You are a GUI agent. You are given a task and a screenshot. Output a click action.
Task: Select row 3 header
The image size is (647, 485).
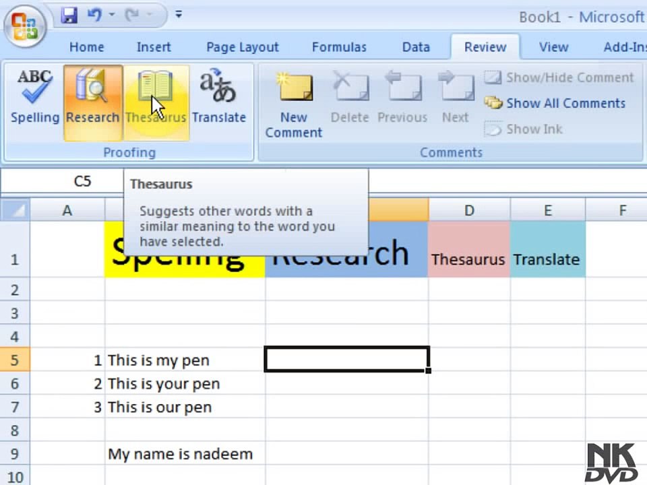[x=15, y=313]
